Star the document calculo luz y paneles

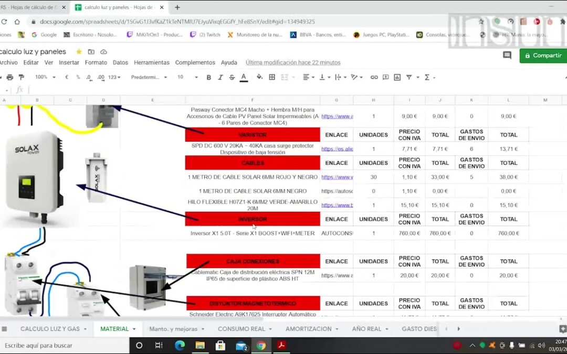pyautogui.click(x=79, y=51)
